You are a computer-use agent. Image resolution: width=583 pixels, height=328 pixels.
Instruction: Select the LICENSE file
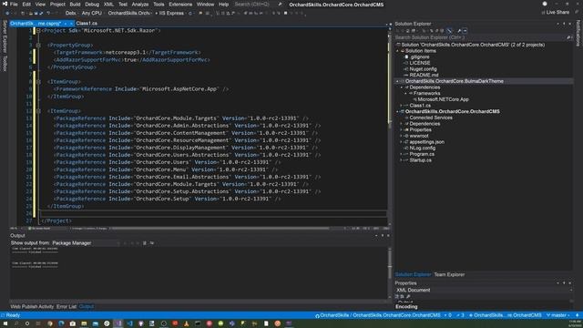tap(420, 63)
